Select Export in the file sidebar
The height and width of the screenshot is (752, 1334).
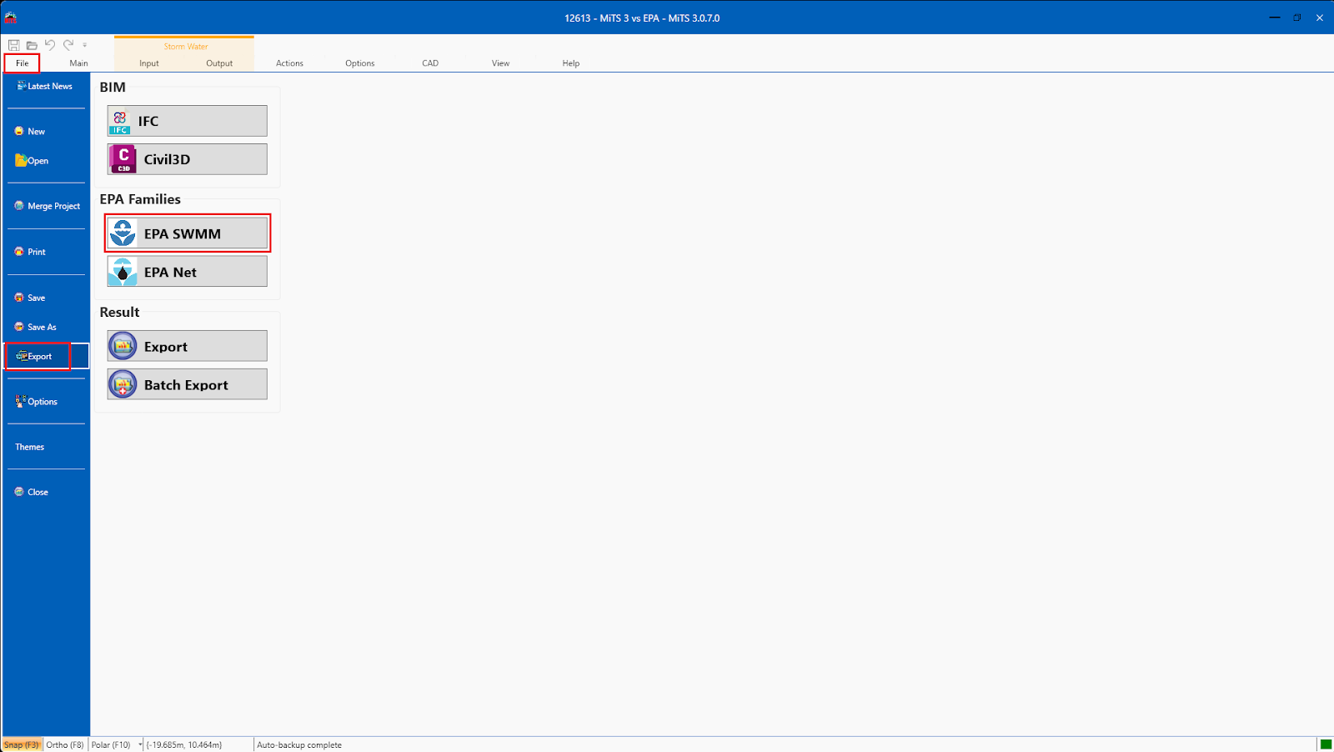(46, 356)
